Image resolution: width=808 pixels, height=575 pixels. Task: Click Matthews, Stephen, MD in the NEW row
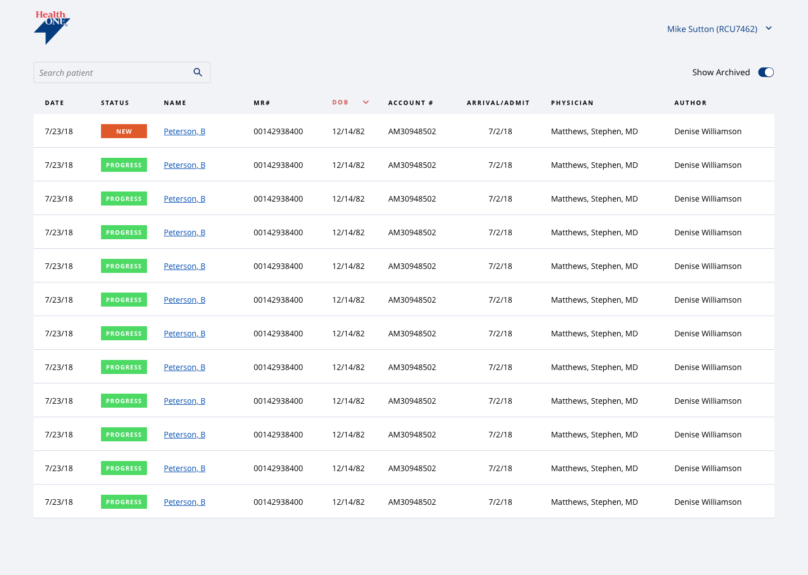[x=594, y=131]
